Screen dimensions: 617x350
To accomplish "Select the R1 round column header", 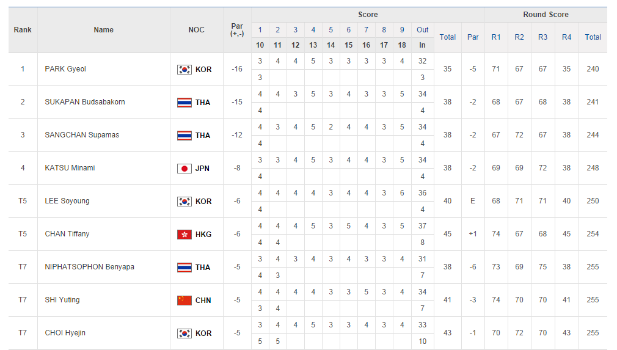I will [x=496, y=37].
